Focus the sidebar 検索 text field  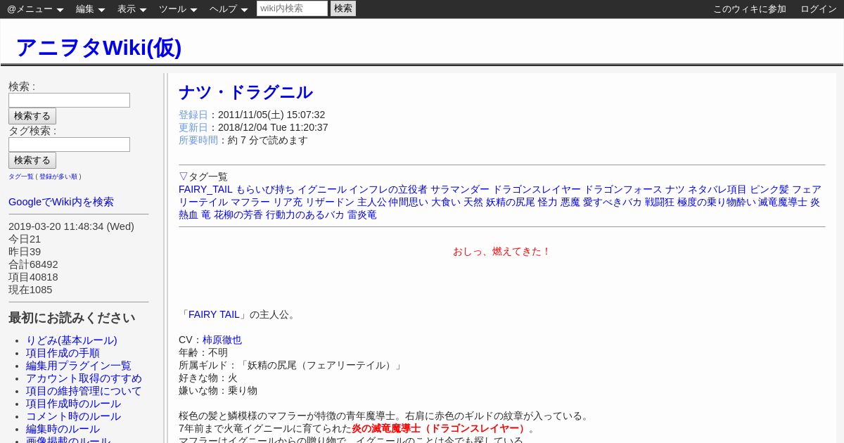[x=69, y=100]
